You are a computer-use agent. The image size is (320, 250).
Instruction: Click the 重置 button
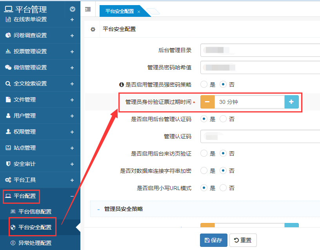[243, 240]
